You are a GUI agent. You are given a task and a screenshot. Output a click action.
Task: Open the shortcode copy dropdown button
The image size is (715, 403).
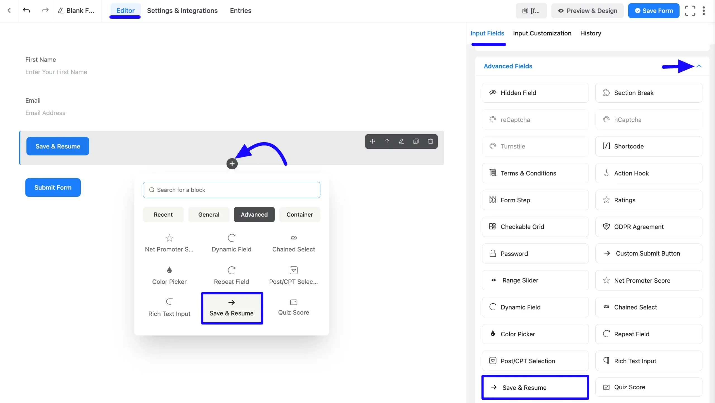531,11
